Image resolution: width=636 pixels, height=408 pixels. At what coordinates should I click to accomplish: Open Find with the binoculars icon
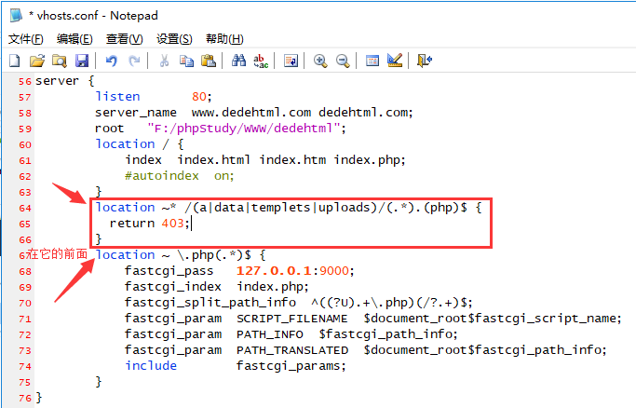pos(238,61)
